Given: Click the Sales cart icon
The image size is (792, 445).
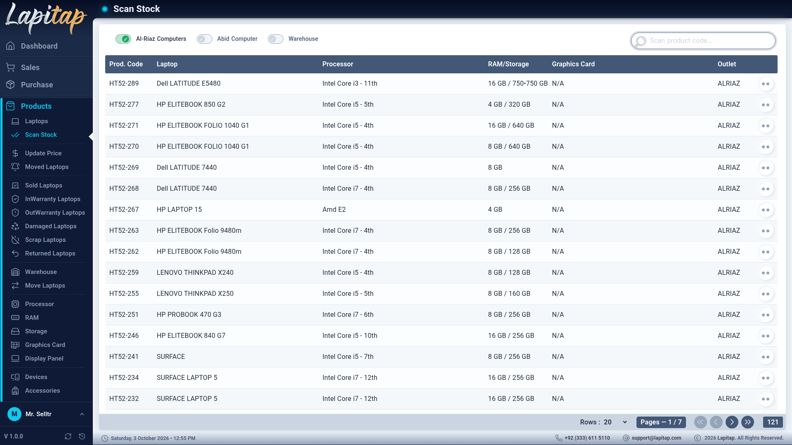Looking at the screenshot, I should (11, 67).
